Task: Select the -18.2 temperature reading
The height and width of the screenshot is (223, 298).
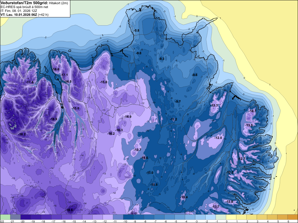Action: [x=22, y=134]
